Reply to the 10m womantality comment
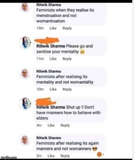 coord(67,90)
